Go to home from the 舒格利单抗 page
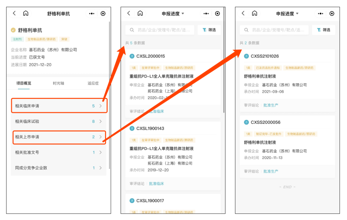The image size is (347, 220). pyautogui.click(x=26, y=13)
